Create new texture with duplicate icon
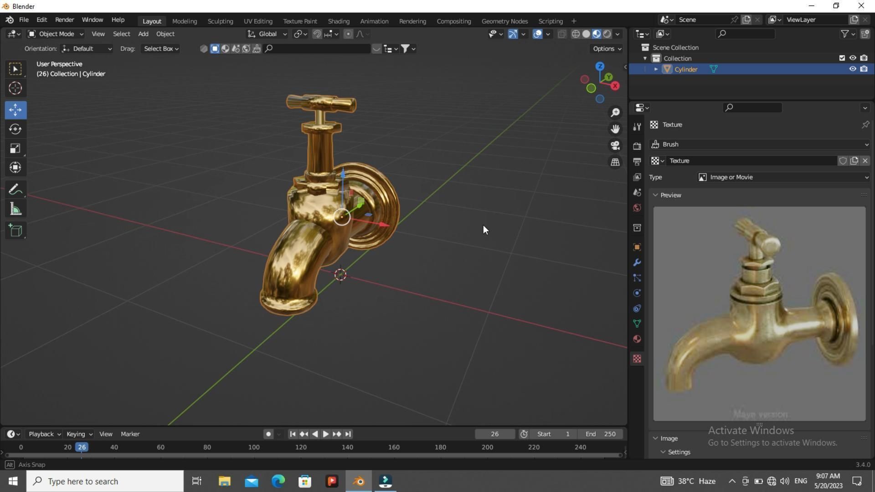Screen dimensions: 875x492 854,161
